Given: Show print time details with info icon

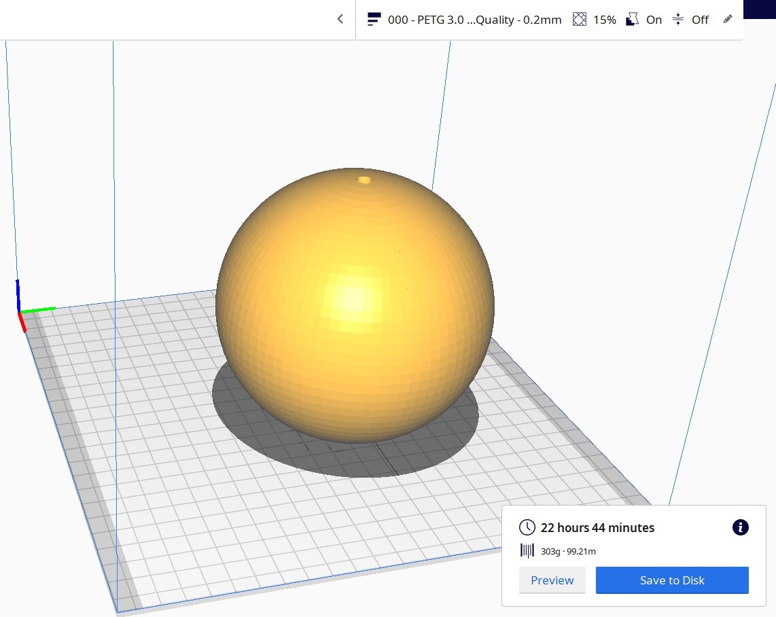Looking at the screenshot, I should [741, 527].
